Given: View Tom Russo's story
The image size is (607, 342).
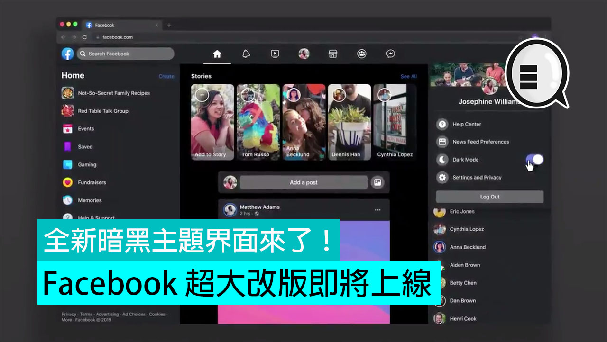Looking at the screenshot, I should point(258,122).
